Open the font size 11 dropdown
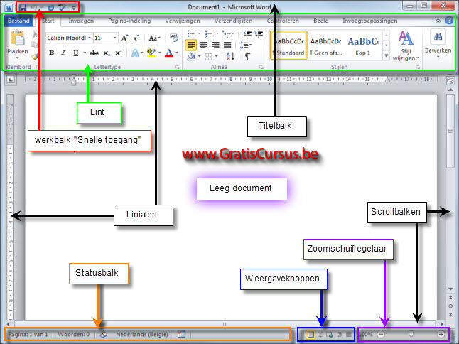Image resolution: width=459 pixels, height=344 pixels. point(115,38)
